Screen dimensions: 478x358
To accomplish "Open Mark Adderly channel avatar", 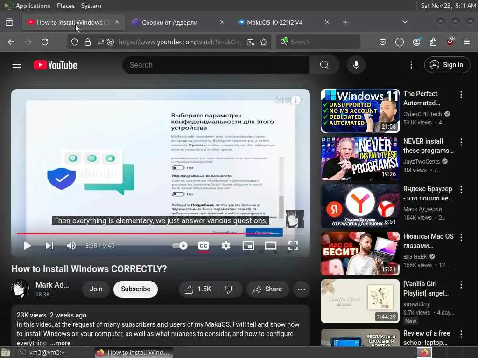I will click(x=20, y=289).
